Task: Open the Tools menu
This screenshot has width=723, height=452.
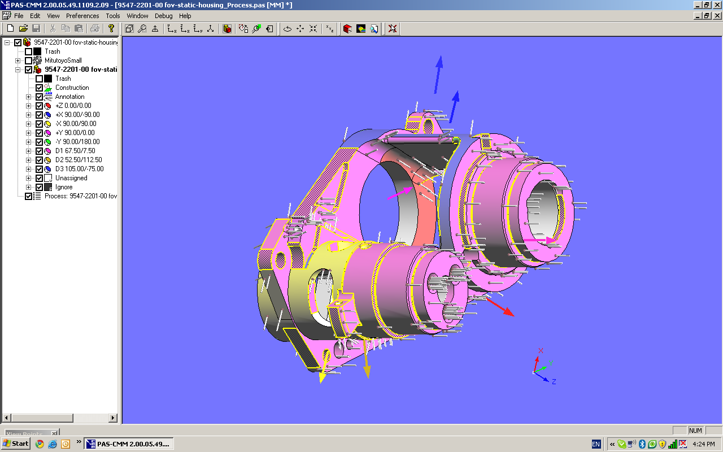Action: (x=113, y=16)
